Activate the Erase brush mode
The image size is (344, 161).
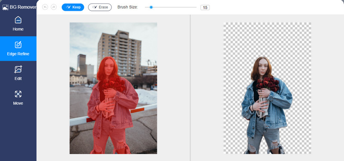click(100, 7)
